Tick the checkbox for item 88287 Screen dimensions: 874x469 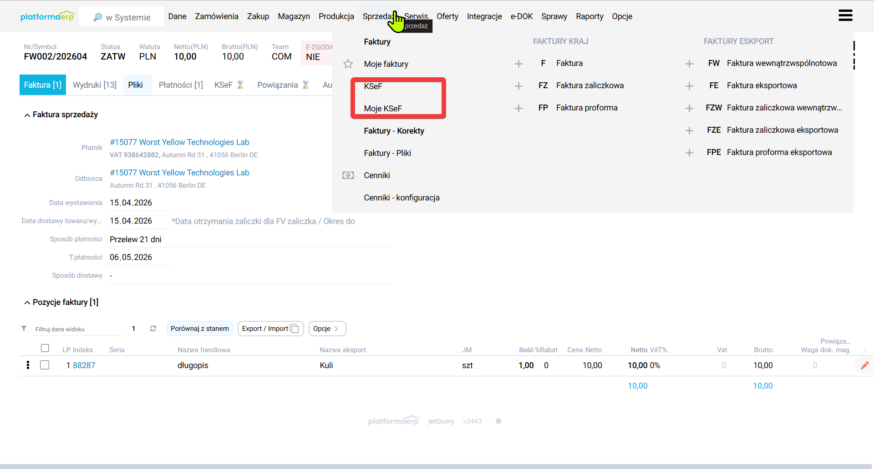45,365
